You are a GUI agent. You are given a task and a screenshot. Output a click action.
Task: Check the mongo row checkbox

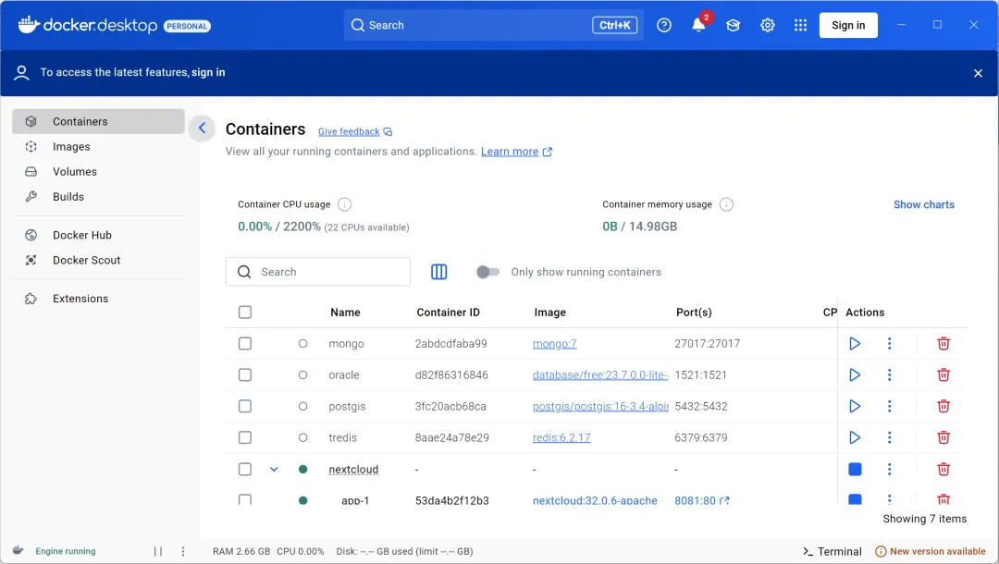click(x=244, y=344)
